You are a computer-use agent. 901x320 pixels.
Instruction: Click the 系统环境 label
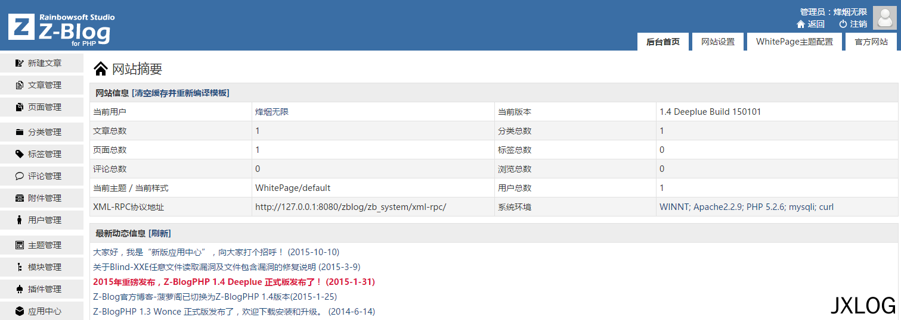[515, 207]
